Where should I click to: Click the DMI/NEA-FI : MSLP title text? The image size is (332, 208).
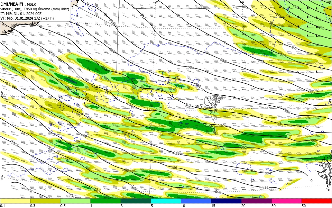coord(18,4)
